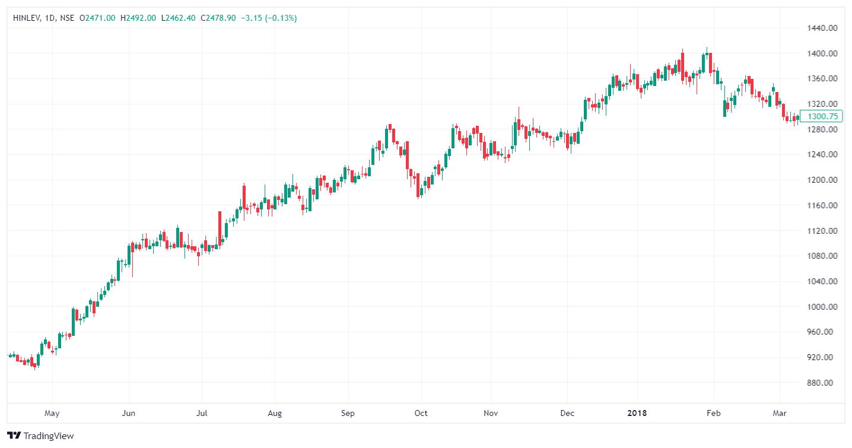Click the TradingView logo icon

click(x=14, y=436)
